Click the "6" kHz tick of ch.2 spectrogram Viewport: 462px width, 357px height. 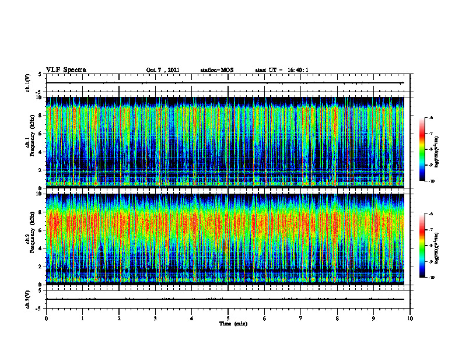(x=41, y=230)
